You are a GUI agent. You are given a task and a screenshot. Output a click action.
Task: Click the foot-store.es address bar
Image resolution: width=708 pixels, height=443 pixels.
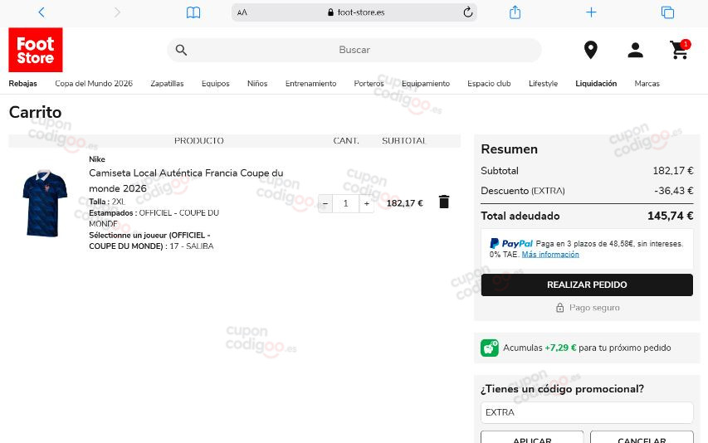coord(354,12)
